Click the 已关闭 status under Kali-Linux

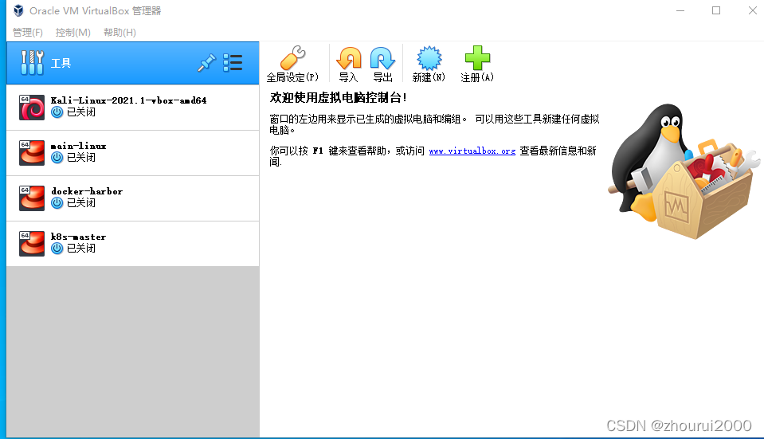click(x=81, y=112)
